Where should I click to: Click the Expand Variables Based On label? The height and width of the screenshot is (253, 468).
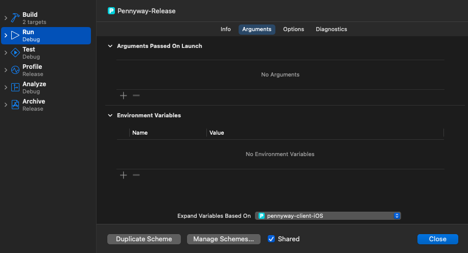click(x=214, y=216)
